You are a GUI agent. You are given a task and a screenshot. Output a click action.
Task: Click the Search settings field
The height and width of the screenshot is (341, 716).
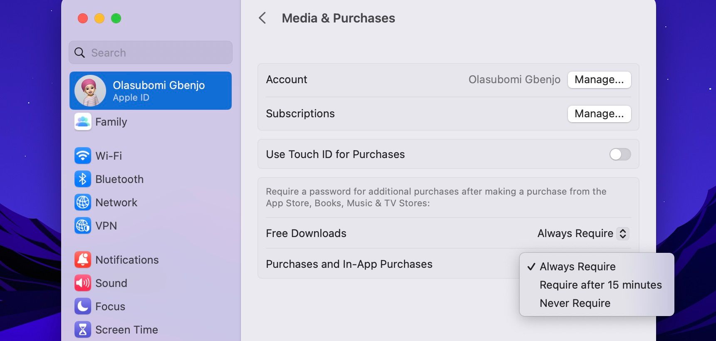[x=151, y=53]
